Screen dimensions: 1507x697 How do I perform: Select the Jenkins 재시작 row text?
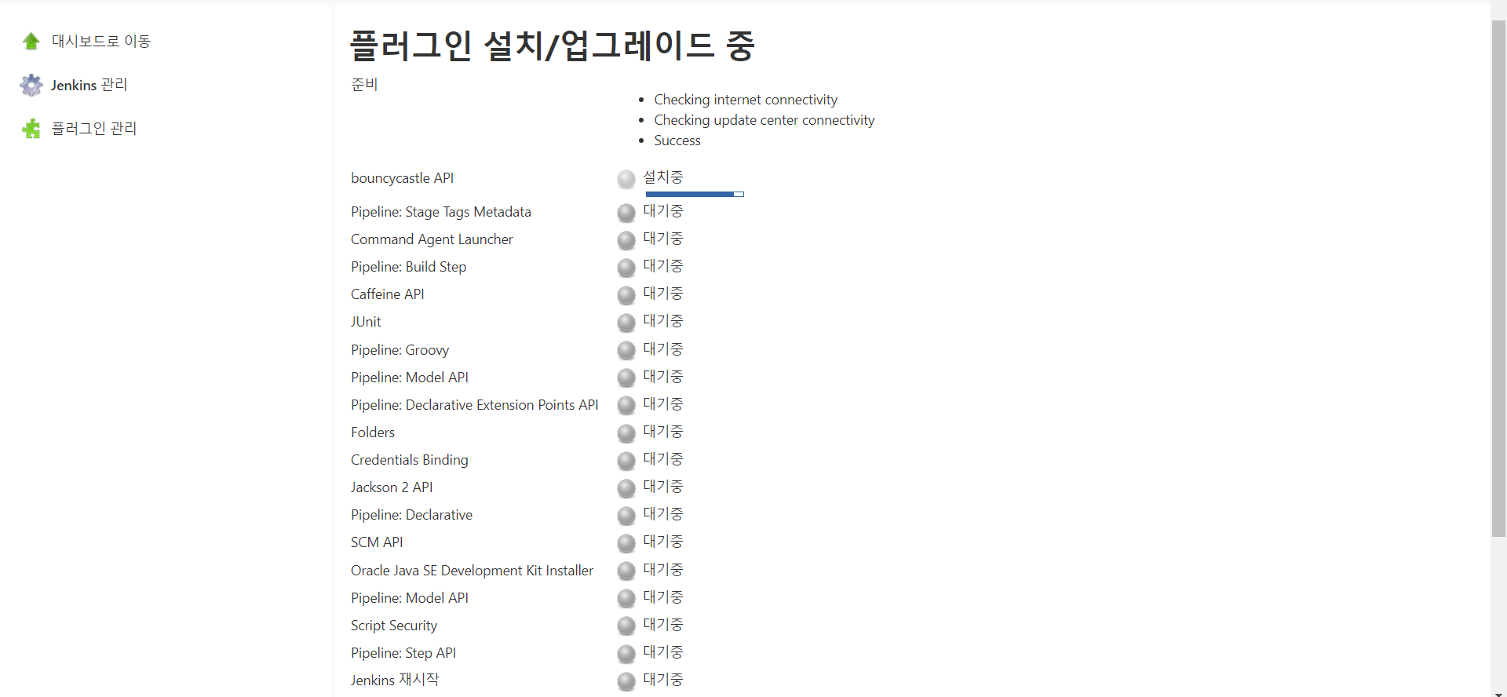tap(395, 680)
